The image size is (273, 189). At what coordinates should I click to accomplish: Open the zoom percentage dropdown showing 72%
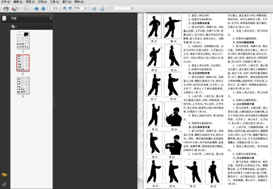coord(86,8)
